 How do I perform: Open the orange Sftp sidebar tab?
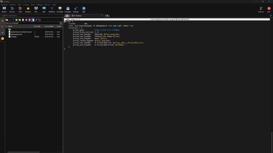tap(3, 39)
